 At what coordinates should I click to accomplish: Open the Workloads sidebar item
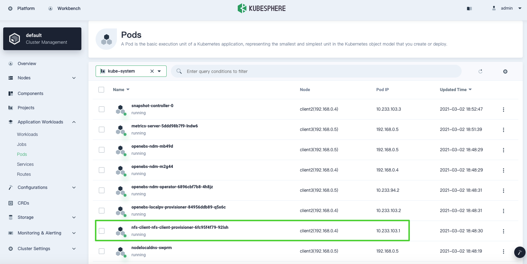pos(27,134)
